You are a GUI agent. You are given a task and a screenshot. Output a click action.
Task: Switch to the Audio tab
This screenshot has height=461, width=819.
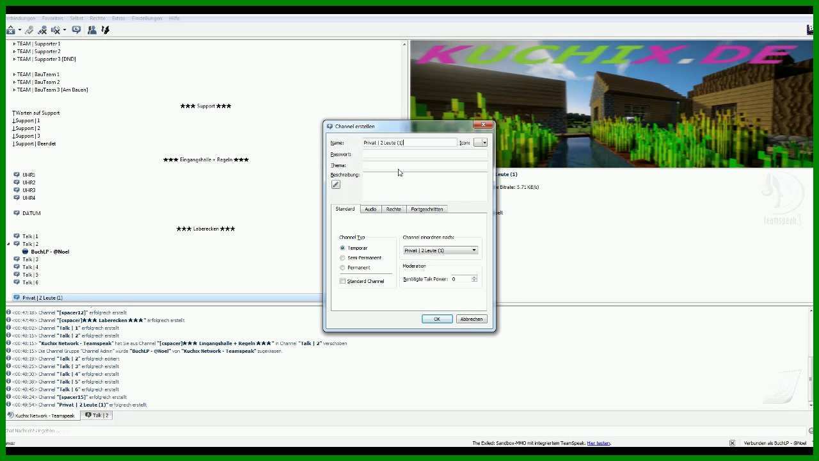click(370, 209)
